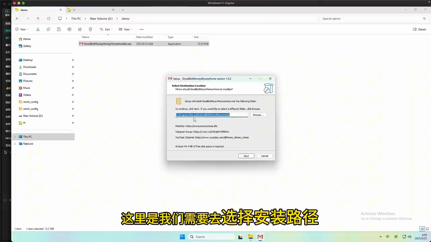Click the Rename icon in toolbar
Image resolution: width=431 pixels, height=242 pixels.
pos(69,29)
